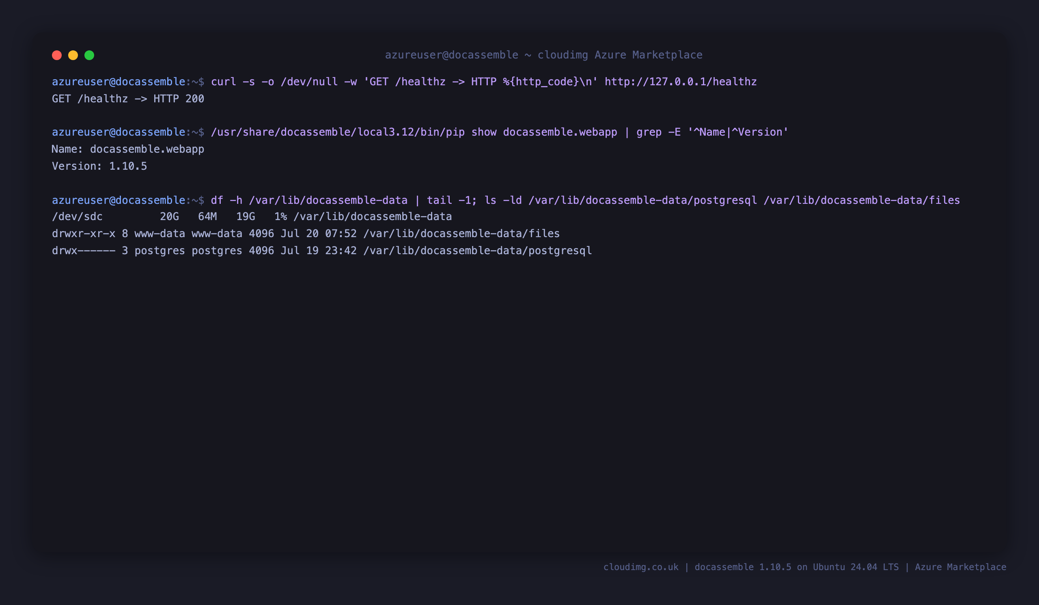Select the 'Name: docassemble.webapp' output line
The height and width of the screenshot is (605, 1039).
(128, 149)
